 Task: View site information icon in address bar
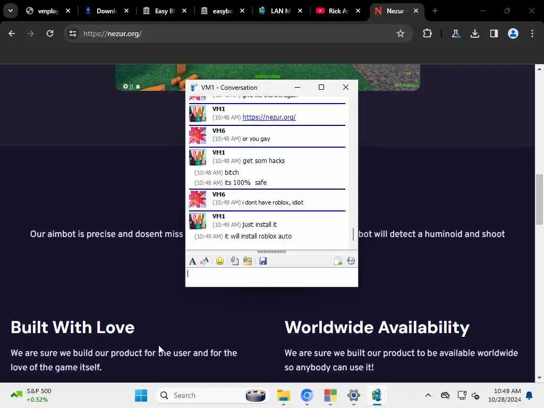click(72, 33)
